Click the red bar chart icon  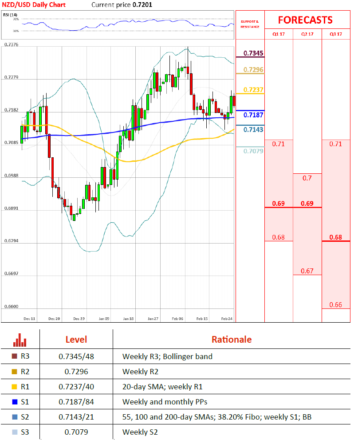(20, 340)
